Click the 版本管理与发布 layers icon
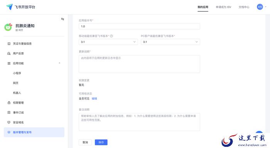The image size is (270, 148). point(9,132)
